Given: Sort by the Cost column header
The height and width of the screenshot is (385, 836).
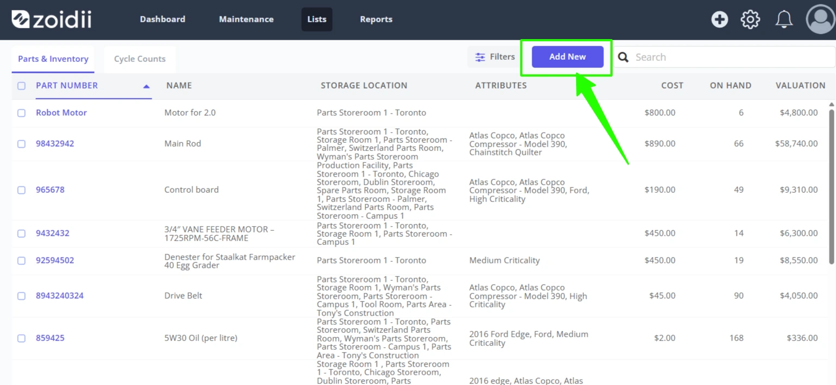Looking at the screenshot, I should [672, 85].
